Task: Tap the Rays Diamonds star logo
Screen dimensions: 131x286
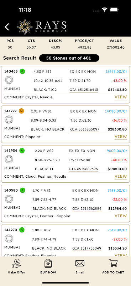Action: 25,27
